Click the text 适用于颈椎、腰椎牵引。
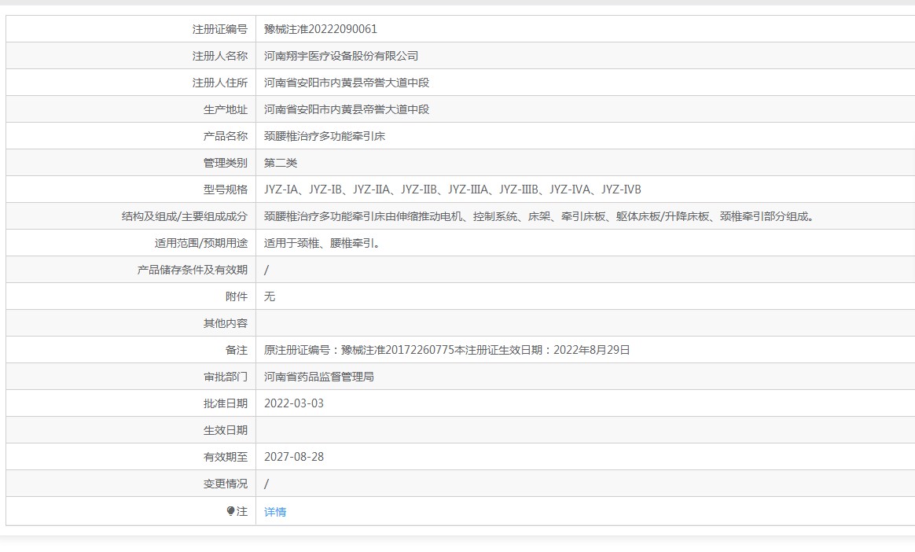Screen dimensions: 915x552 (x=322, y=243)
